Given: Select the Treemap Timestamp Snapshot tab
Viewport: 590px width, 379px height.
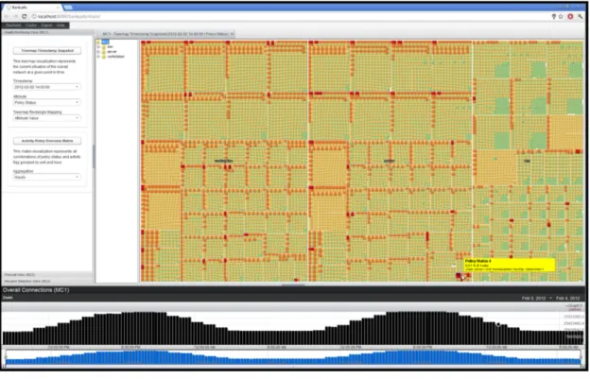Looking at the screenshot, I should tap(165, 34).
